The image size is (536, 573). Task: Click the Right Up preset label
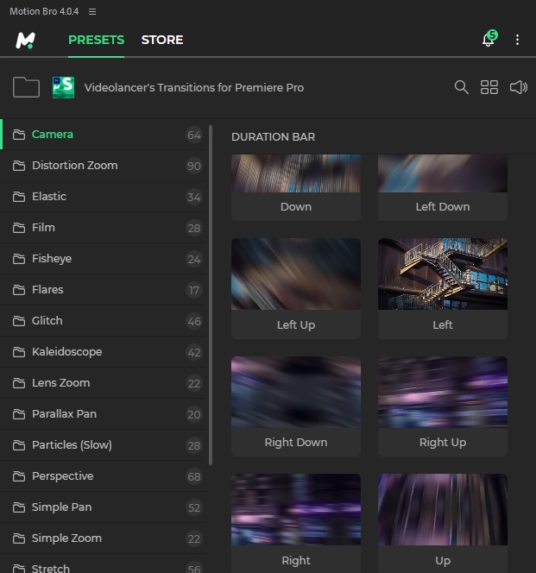pyautogui.click(x=443, y=443)
